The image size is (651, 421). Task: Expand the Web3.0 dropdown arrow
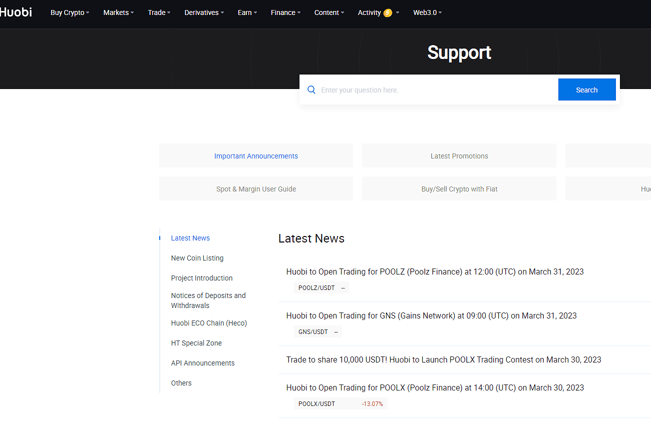[440, 13]
